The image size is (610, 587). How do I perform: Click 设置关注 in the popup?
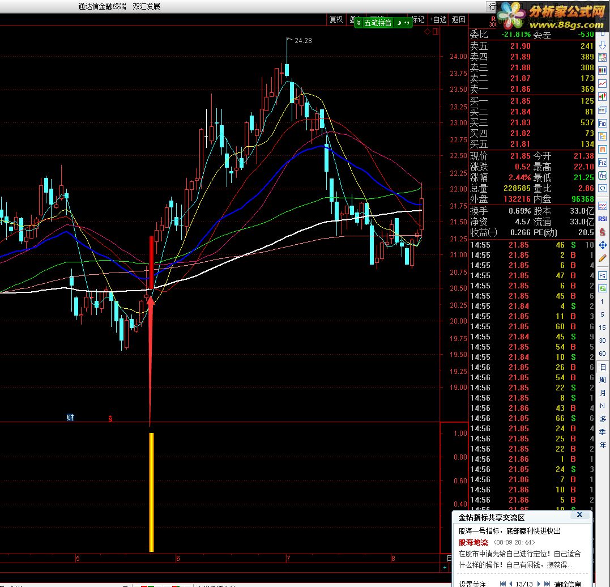[472, 584]
